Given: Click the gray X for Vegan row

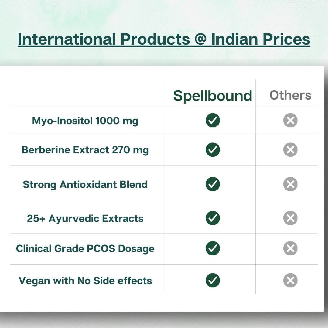Looking at the screenshot, I should click(x=290, y=280).
